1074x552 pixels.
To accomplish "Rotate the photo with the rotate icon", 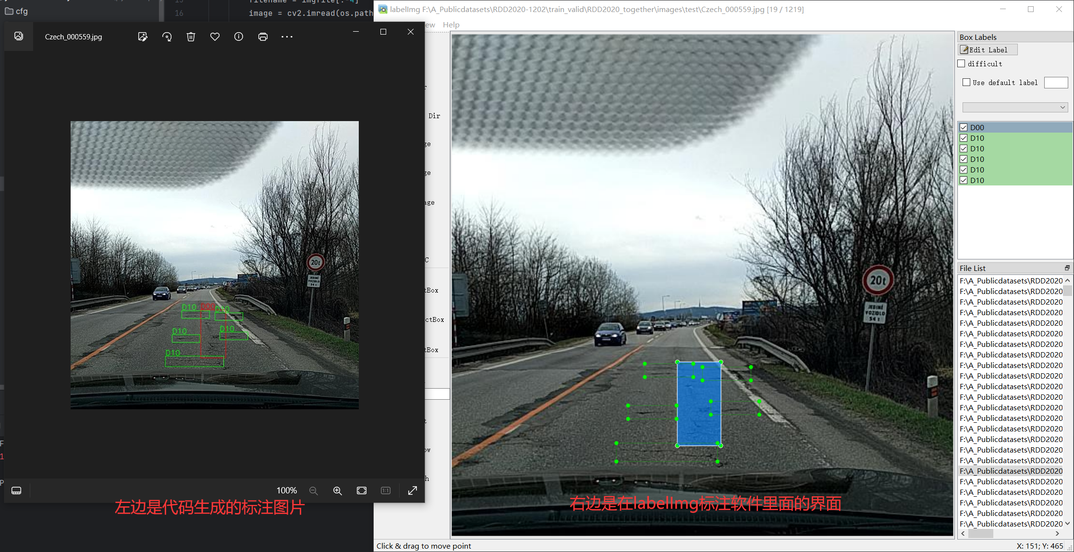I will (167, 37).
